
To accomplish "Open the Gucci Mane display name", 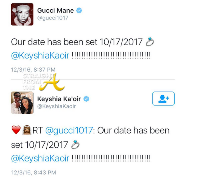I will pyautogui.click(x=55, y=11).
